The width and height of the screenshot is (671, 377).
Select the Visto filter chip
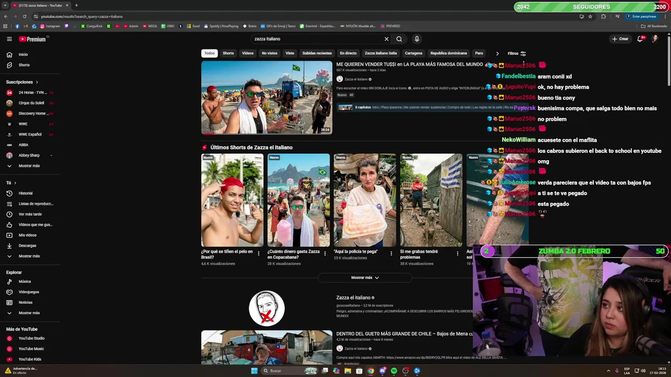point(290,53)
